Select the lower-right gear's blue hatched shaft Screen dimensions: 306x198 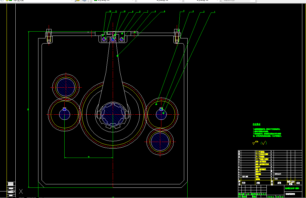(x=160, y=142)
